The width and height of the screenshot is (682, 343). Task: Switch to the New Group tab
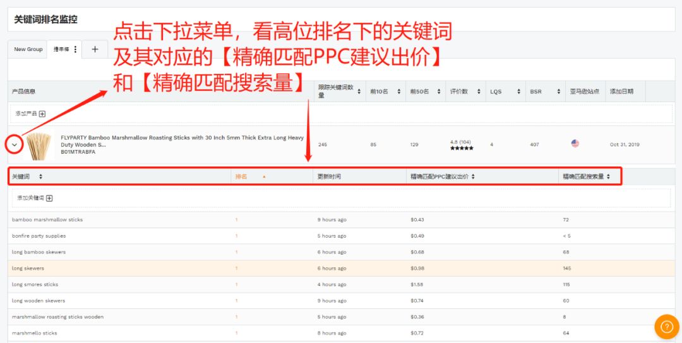click(28, 49)
